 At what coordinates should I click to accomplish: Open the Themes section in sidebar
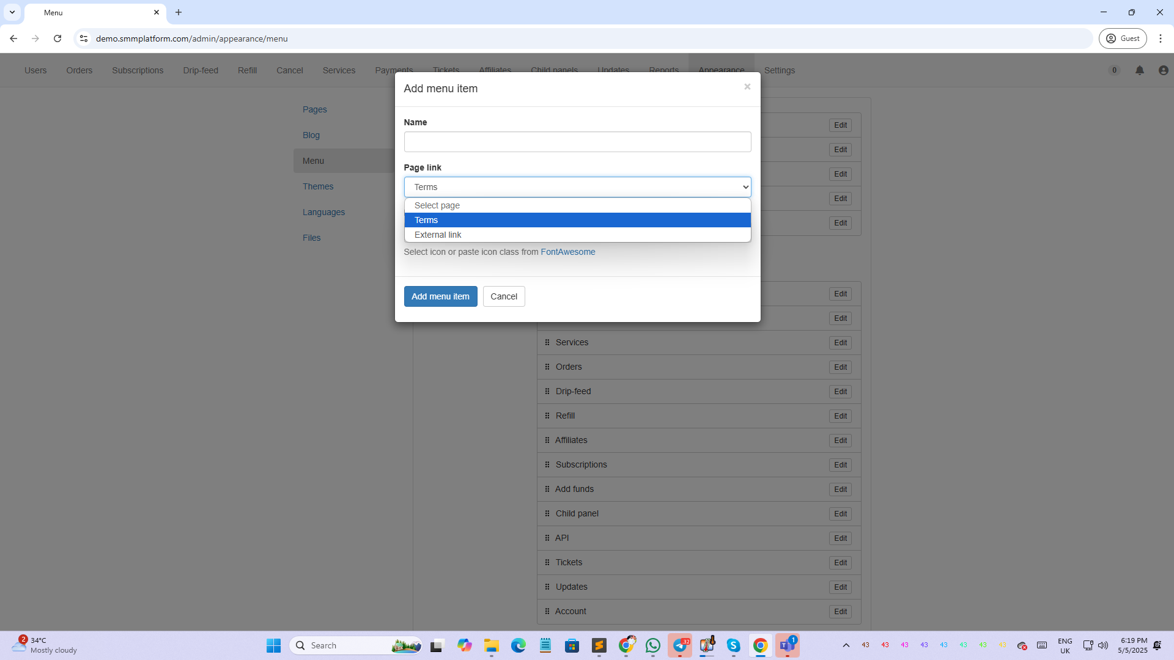[318, 186]
